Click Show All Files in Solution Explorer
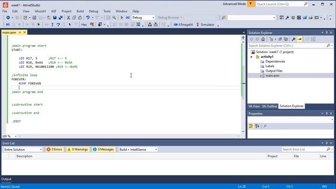Viewport: 336px width, 189px height. point(286,39)
